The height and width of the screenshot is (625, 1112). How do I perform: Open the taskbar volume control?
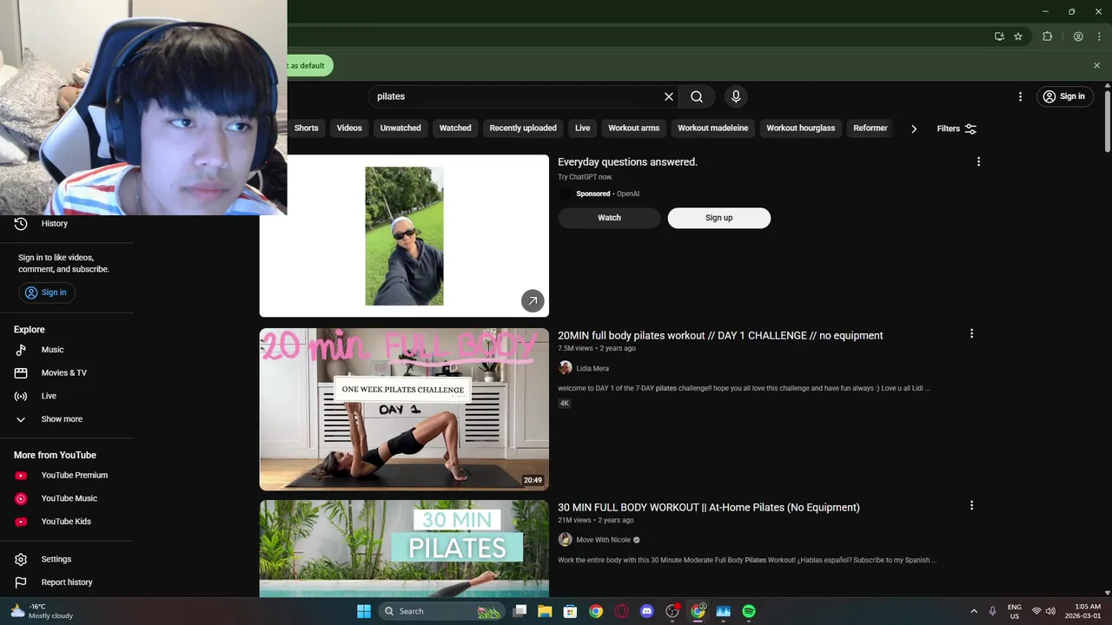tap(1051, 611)
